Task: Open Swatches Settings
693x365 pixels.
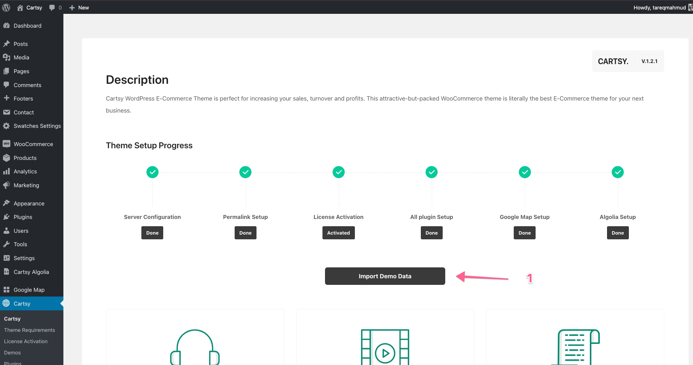Action: pyautogui.click(x=32, y=126)
